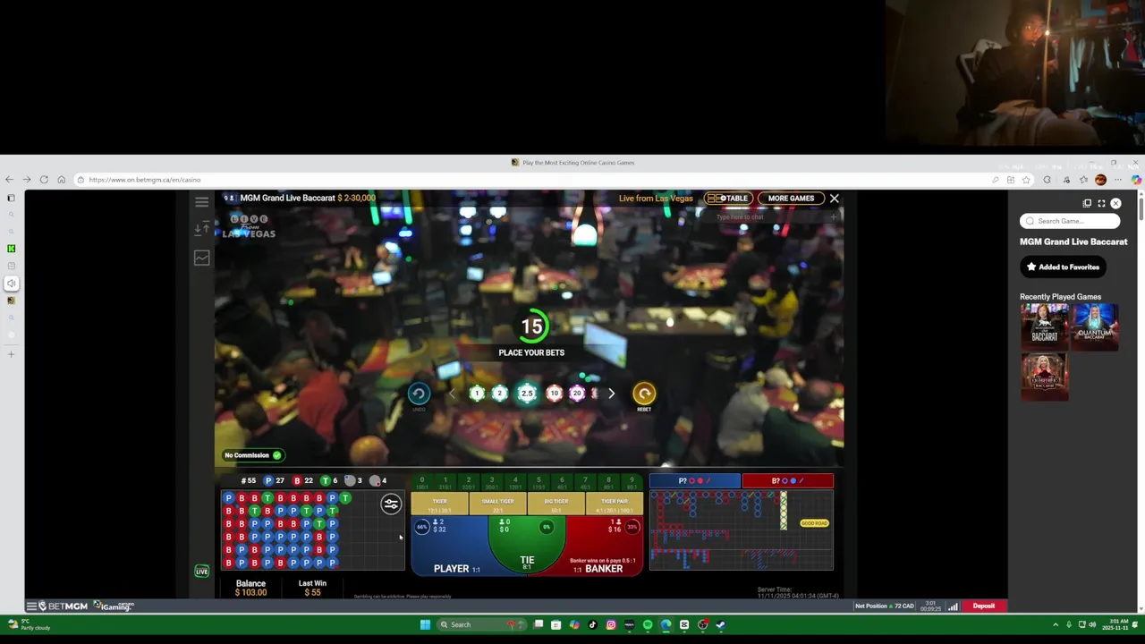
Task: Open Spotify from the taskbar
Action: point(648,624)
